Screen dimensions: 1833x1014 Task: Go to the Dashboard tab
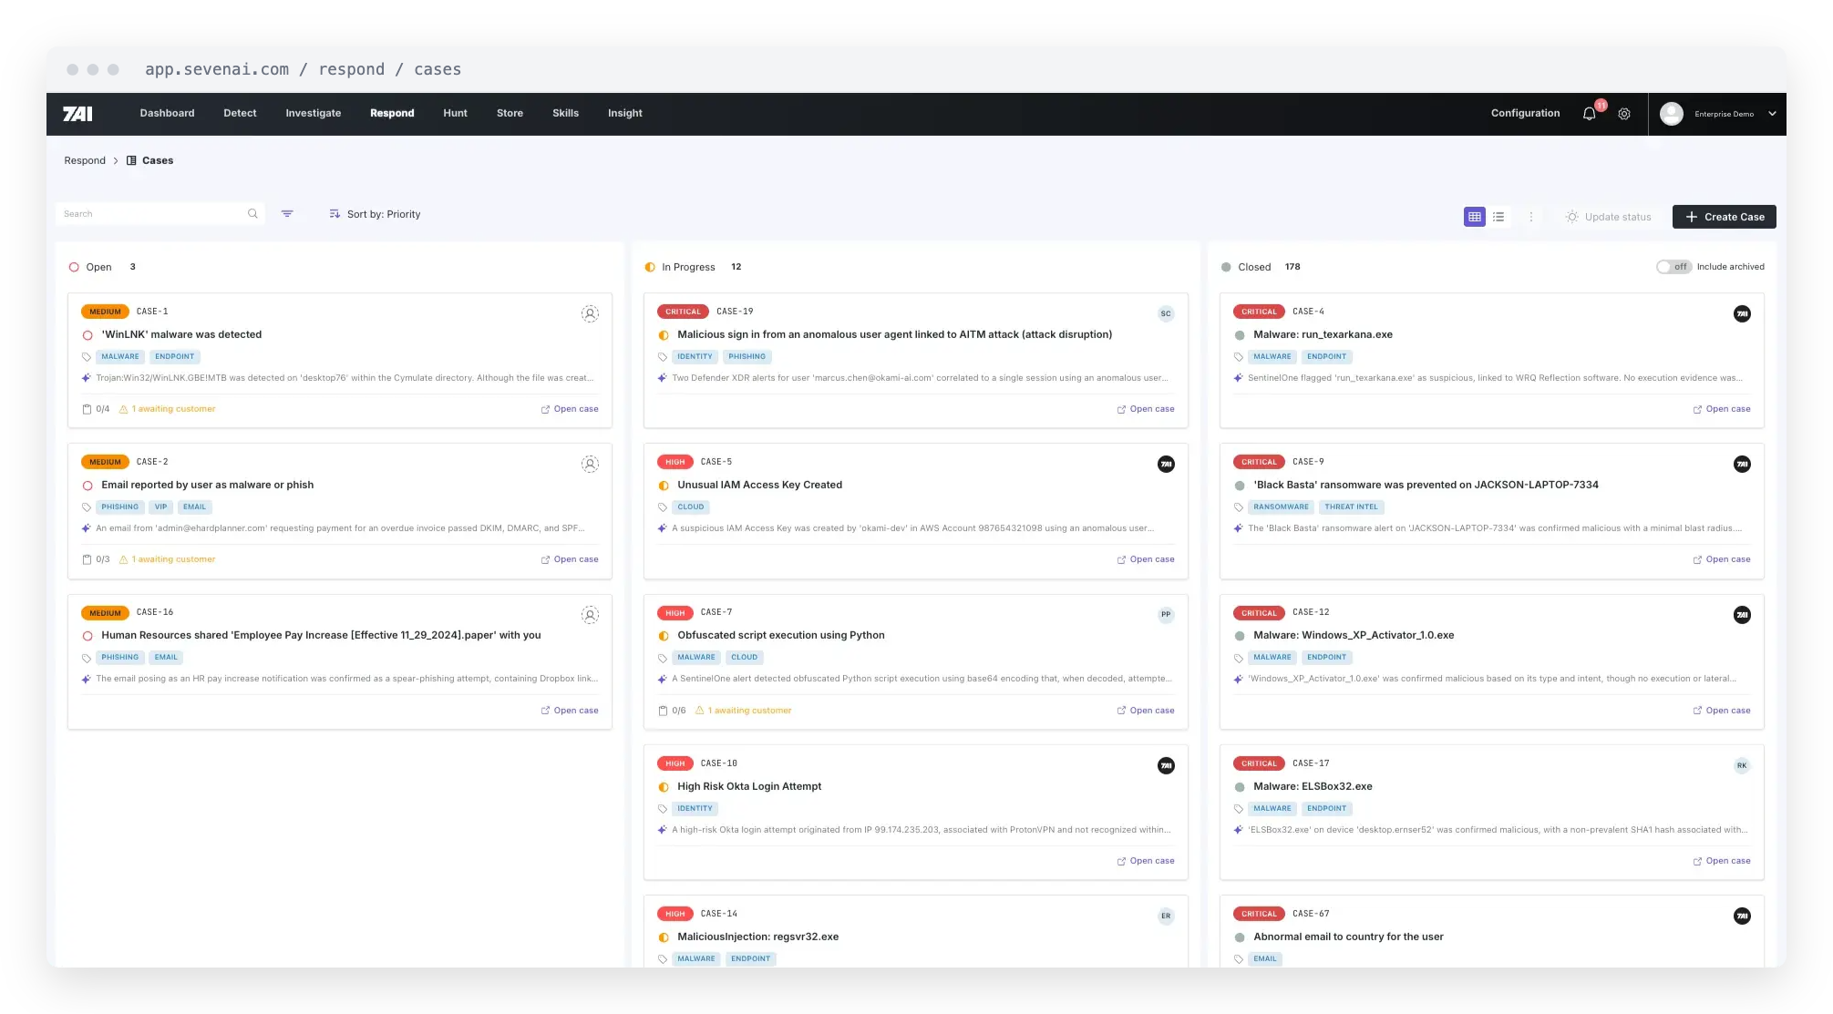click(x=167, y=113)
